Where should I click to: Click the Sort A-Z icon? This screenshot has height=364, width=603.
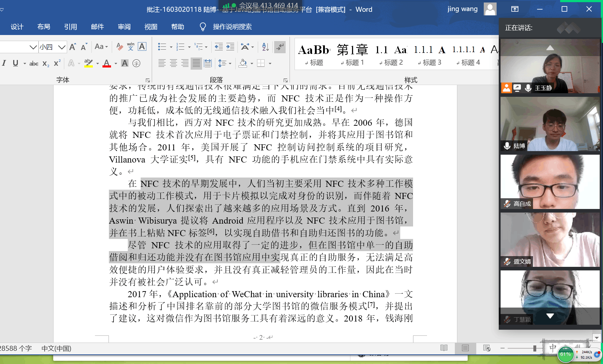coord(265,47)
